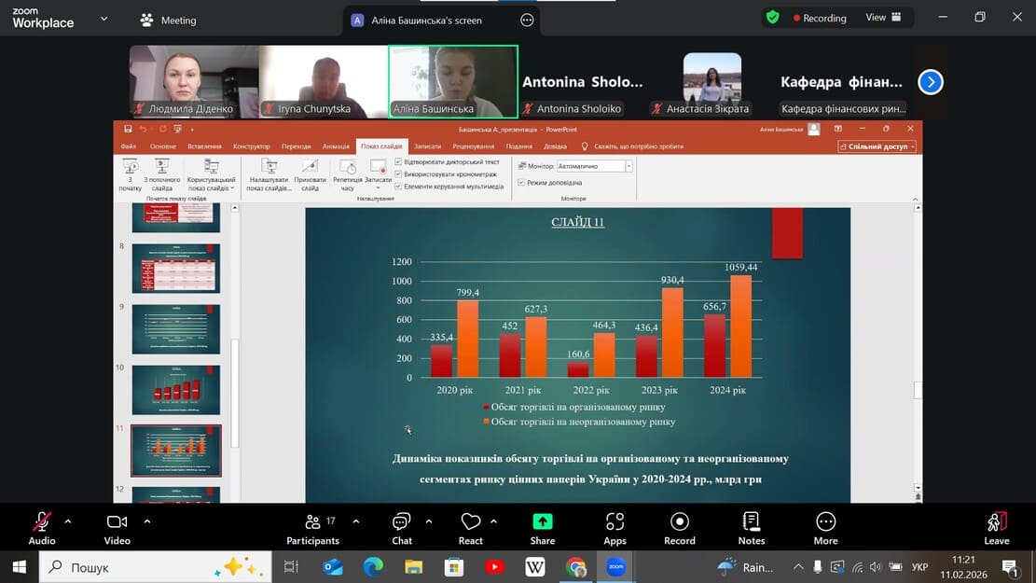Screen dimensions: 1036x583
Task: Start camera using the Video icon
Action: pyautogui.click(x=117, y=522)
